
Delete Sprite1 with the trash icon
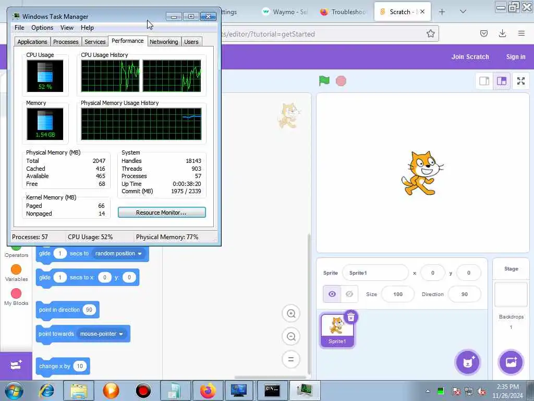(351, 317)
